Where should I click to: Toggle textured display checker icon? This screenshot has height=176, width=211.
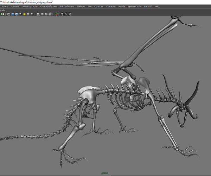pyautogui.click(x=20, y=14)
